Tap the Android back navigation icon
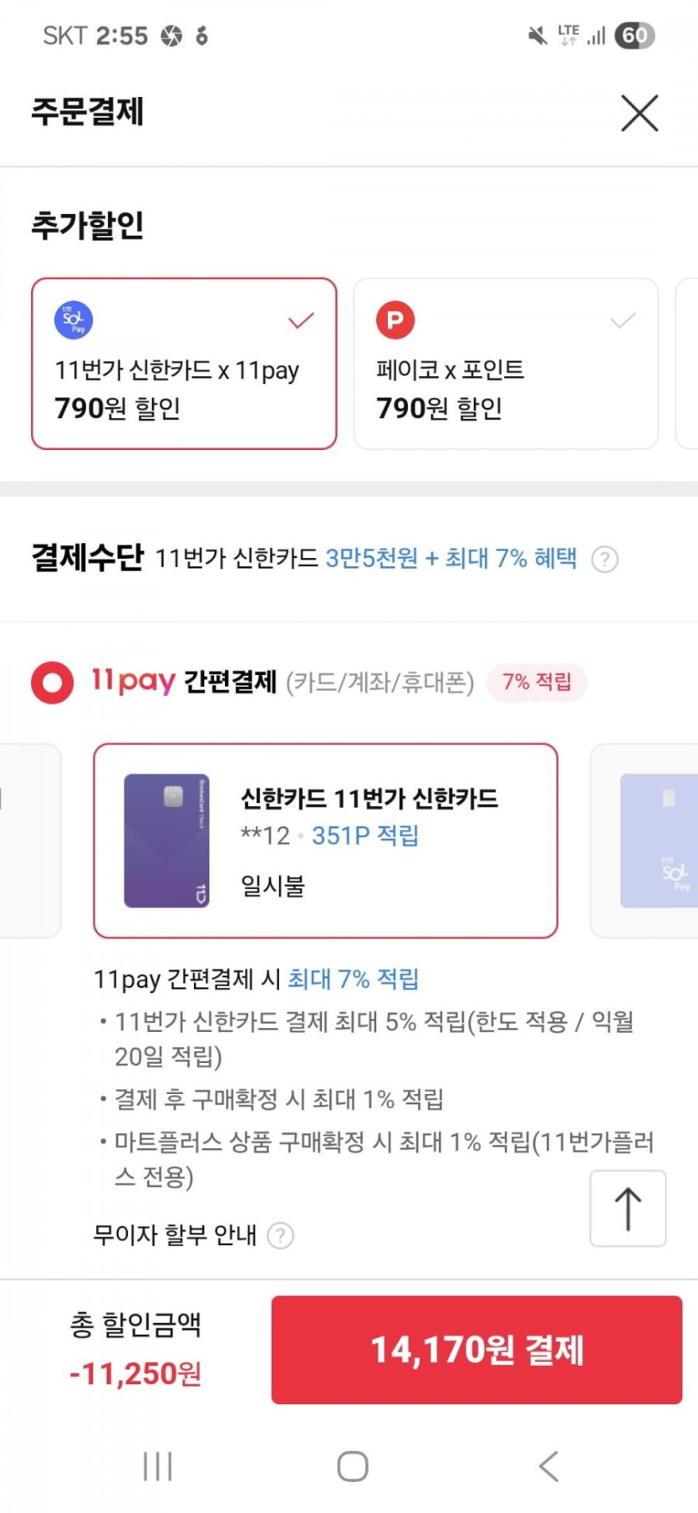Viewport: 698px width, 1513px height. 548,1466
